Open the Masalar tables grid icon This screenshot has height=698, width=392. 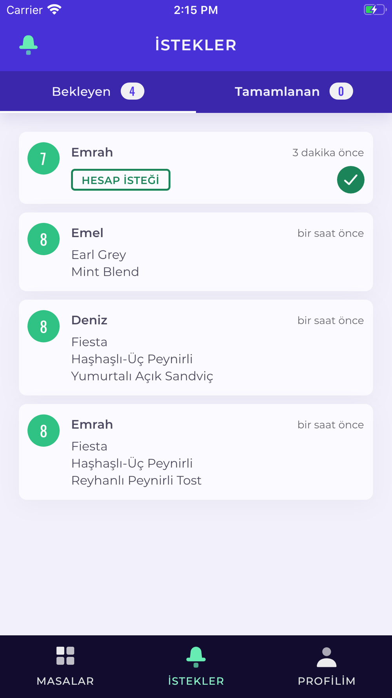point(65,656)
